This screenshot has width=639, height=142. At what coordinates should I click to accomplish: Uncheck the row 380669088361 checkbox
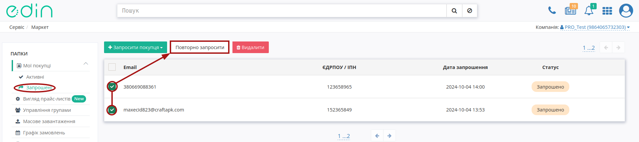(x=112, y=87)
